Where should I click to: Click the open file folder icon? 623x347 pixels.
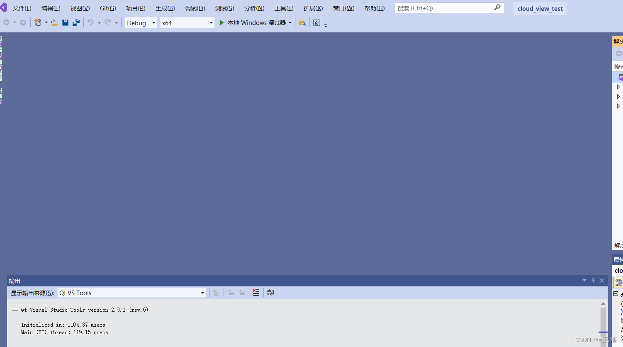pos(54,23)
